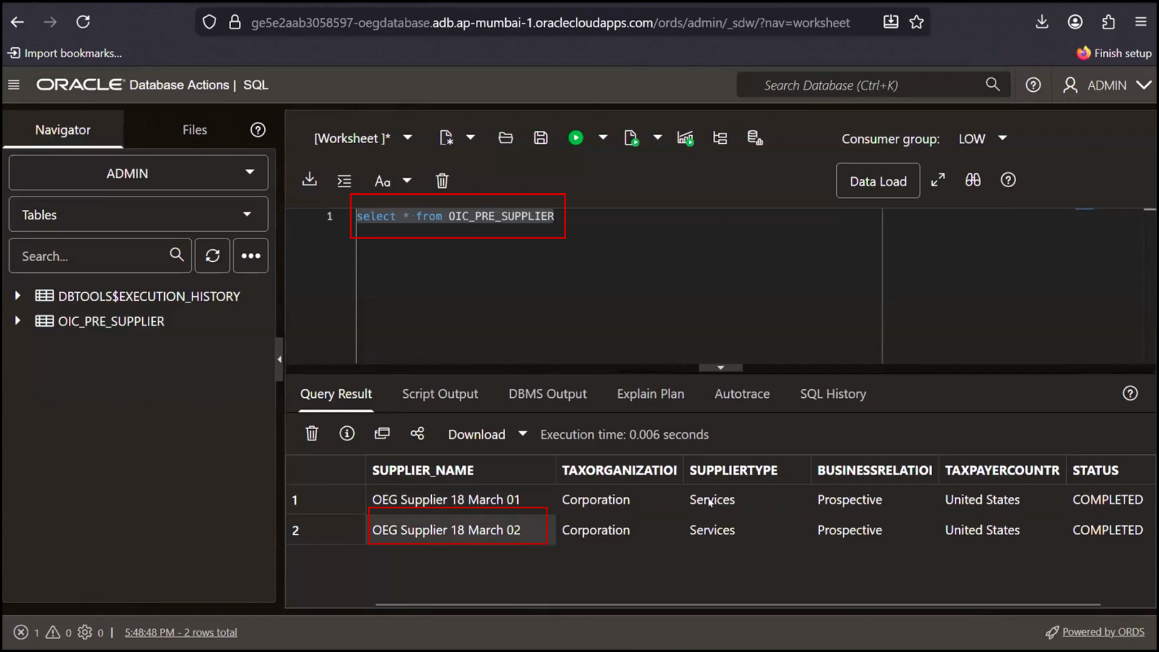Image resolution: width=1159 pixels, height=652 pixels.
Task: Save the worksheet with the disk icon
Action: tap(540, 138)
